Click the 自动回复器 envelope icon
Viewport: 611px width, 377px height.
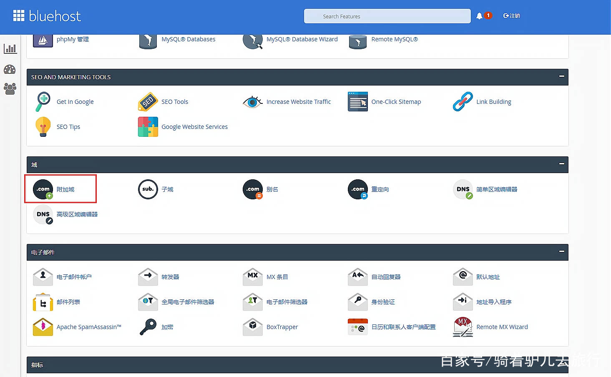point(358,277)
